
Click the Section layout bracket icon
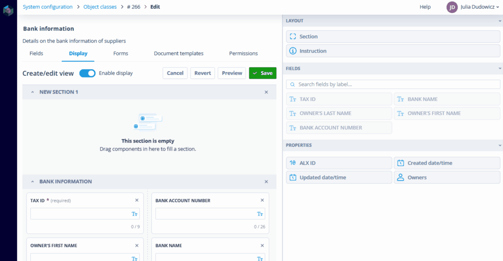click(293, 37)
